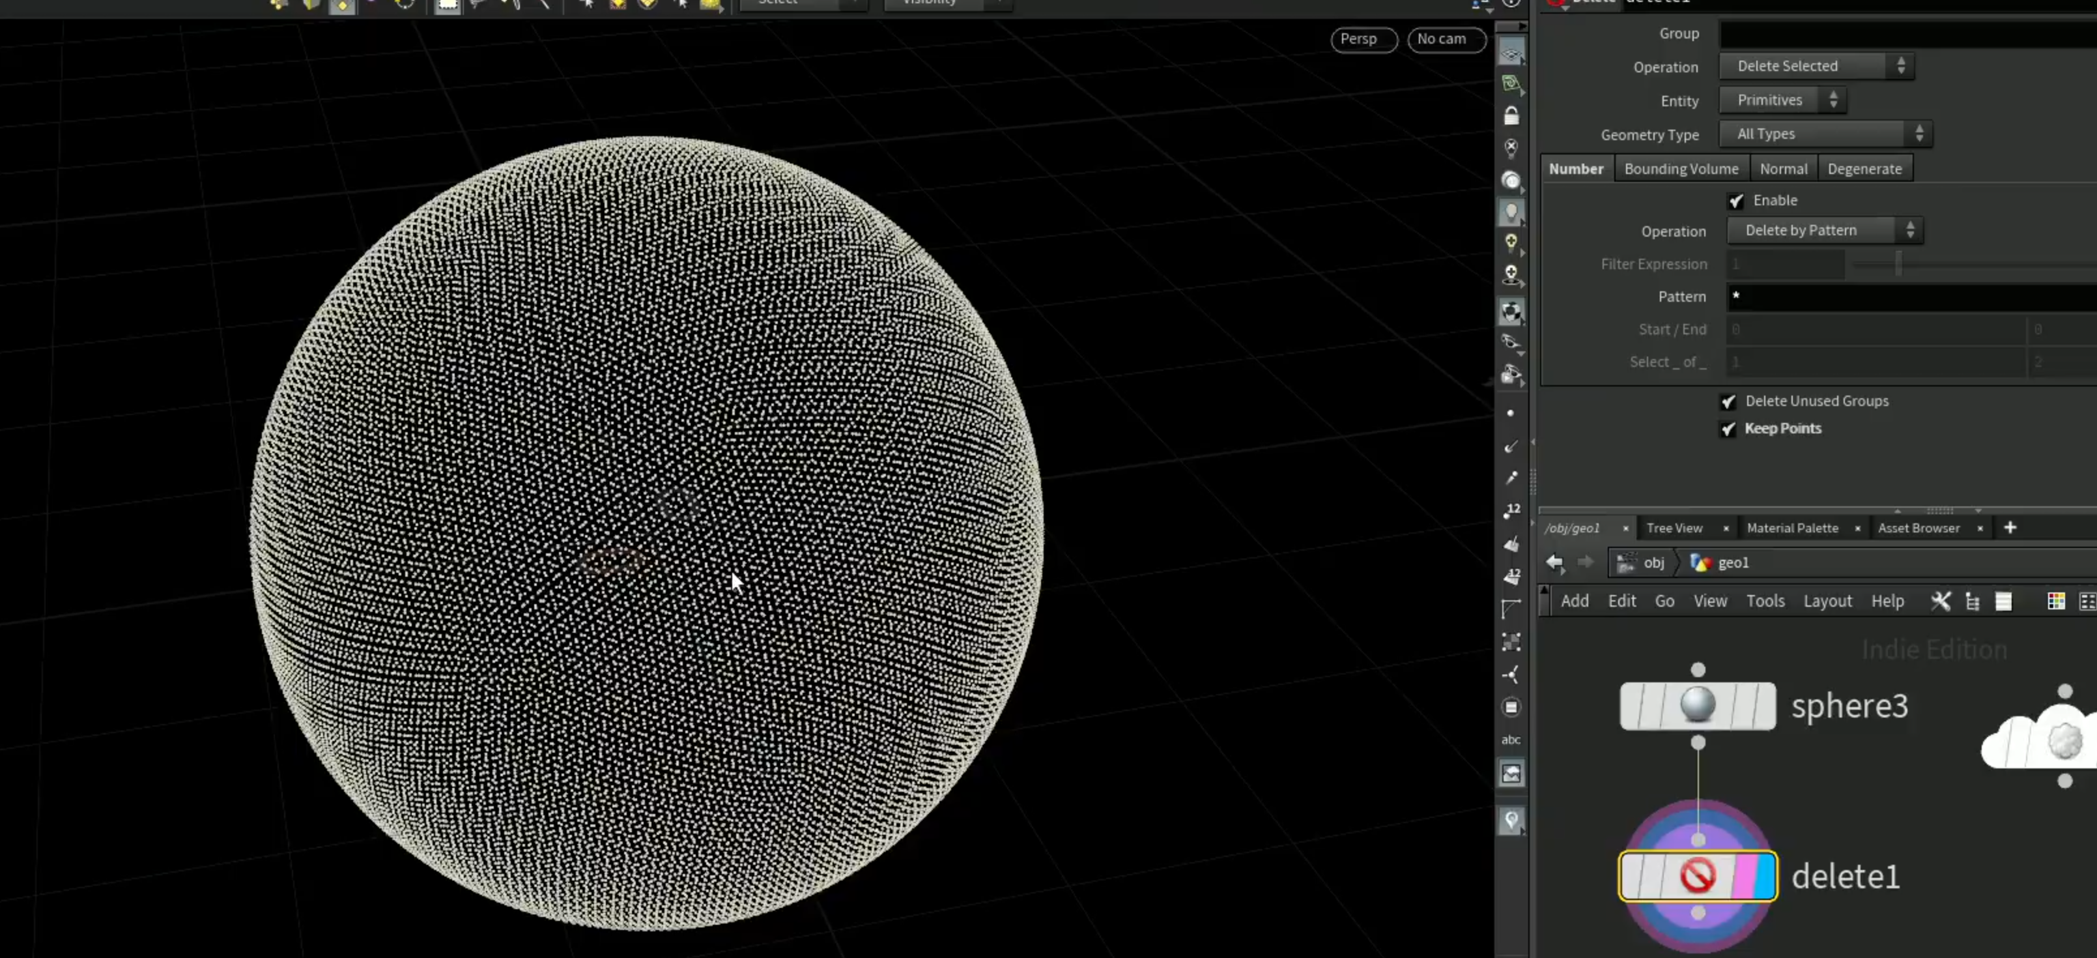
Task: Click the back arrow in network path
Action: 1554,562
